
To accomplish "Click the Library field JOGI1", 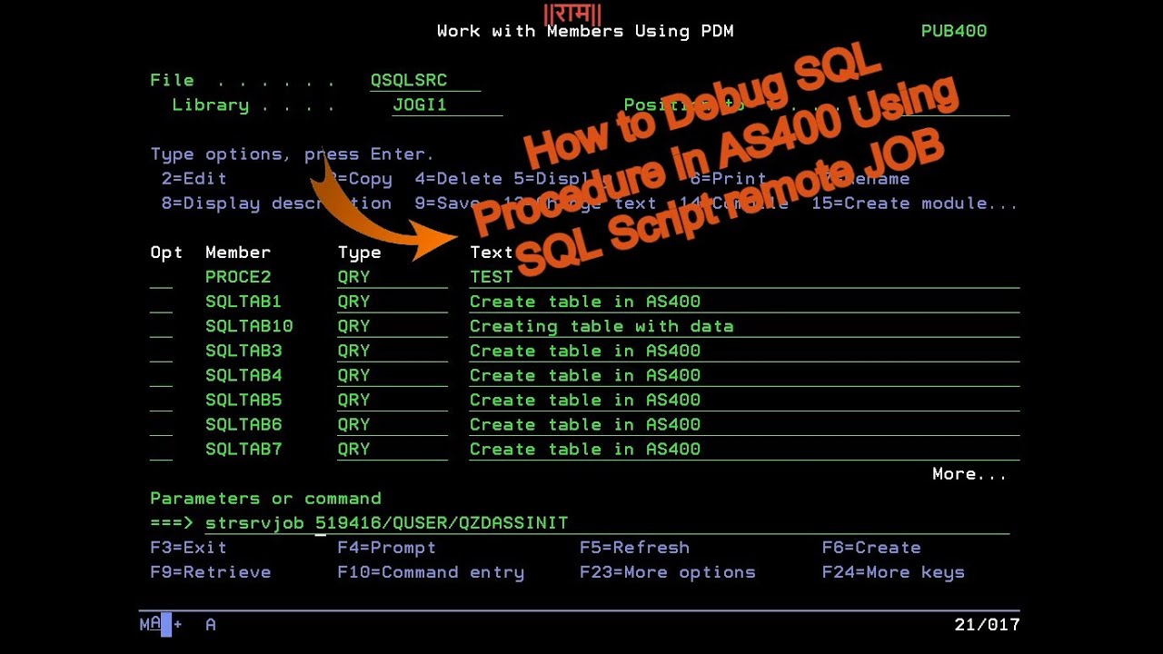I will tap(447, 105).
